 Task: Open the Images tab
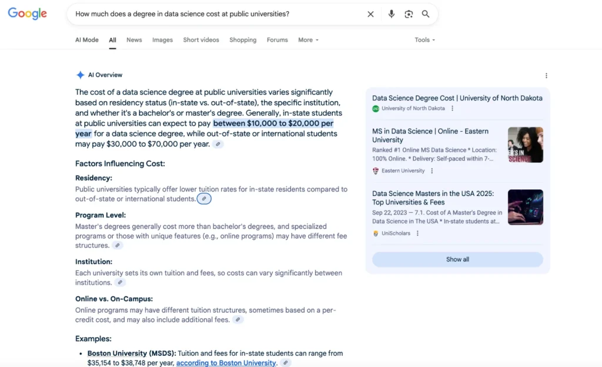(x=162, y=40)
